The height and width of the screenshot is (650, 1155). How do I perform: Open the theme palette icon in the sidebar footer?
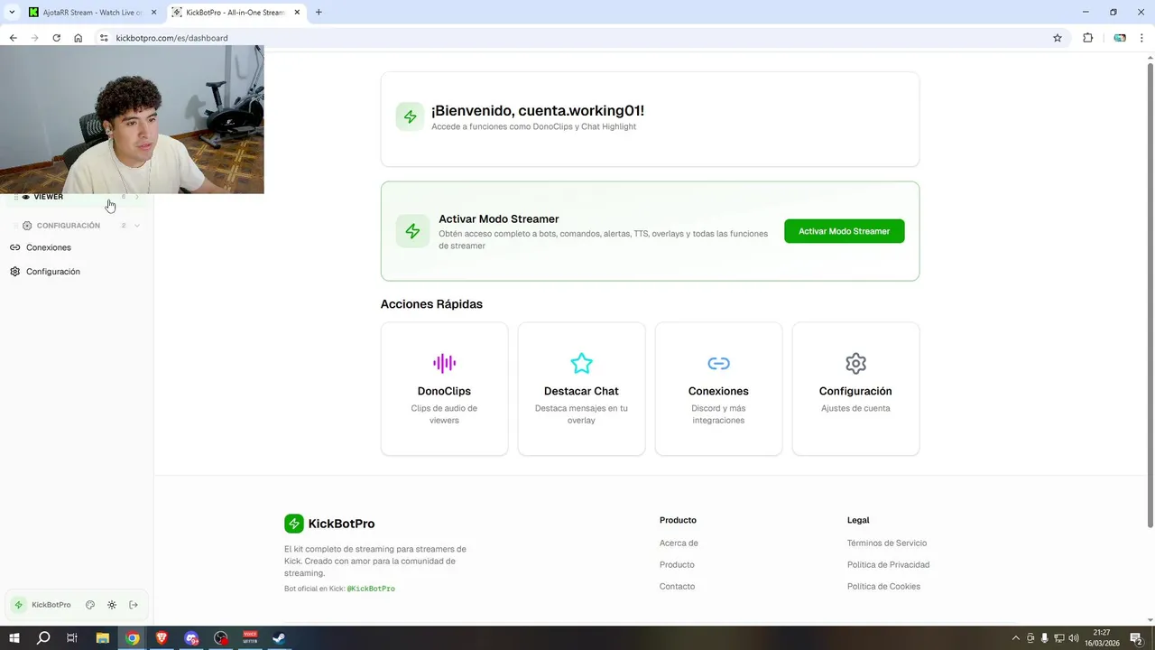coord(90,605)
